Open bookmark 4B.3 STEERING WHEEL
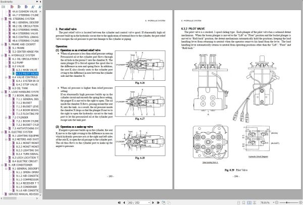This screenshot has height=205, width=303. coord(25,30)
